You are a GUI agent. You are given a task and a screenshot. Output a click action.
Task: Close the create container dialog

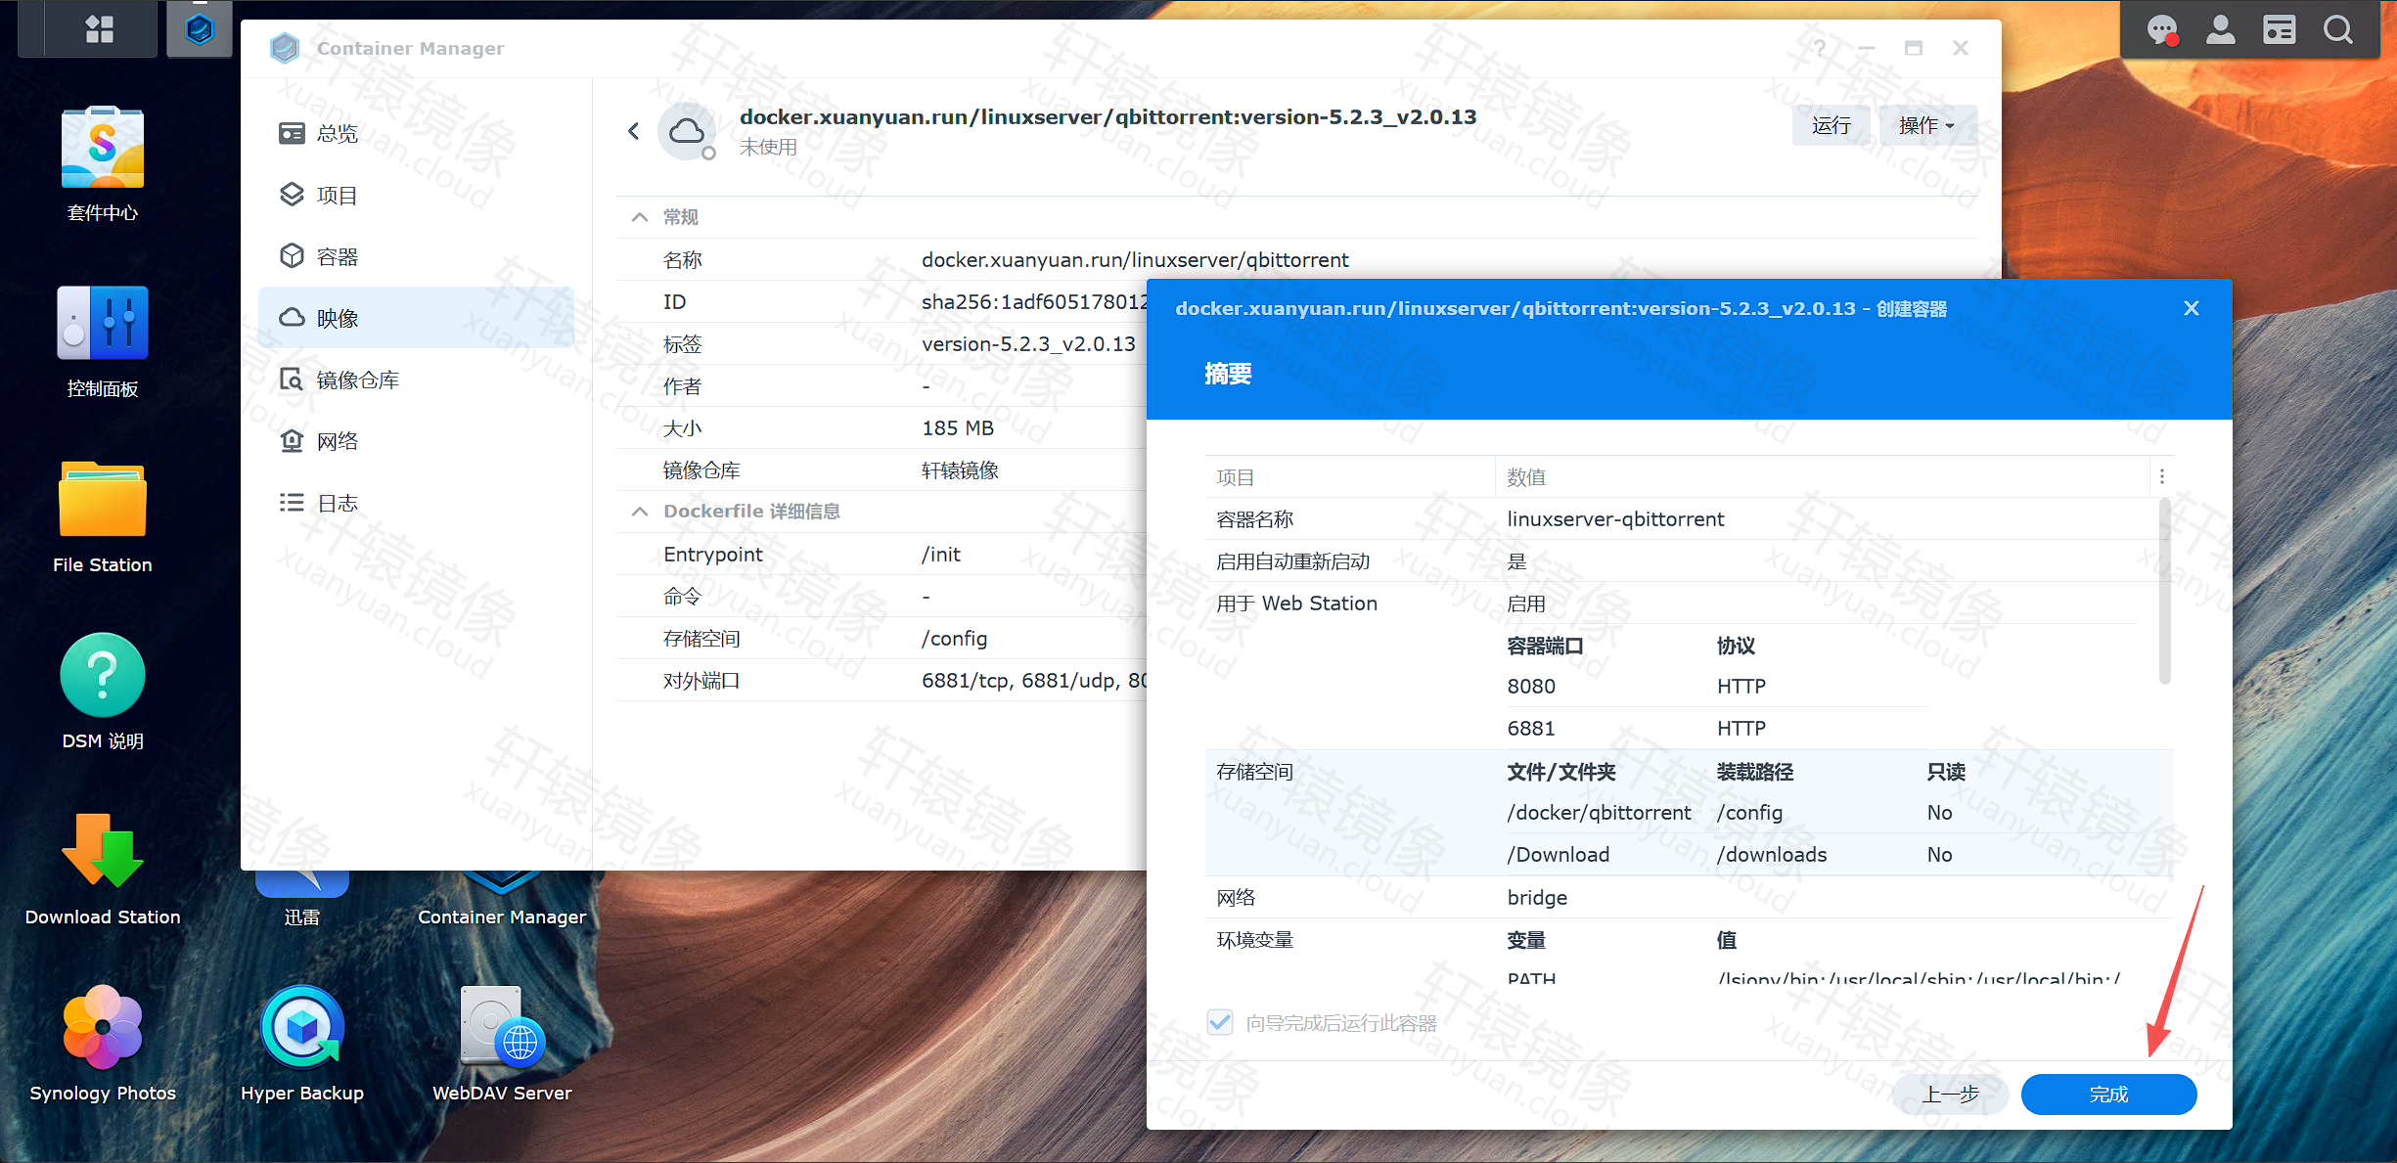pyautogui.click(x=2192, y=308)
